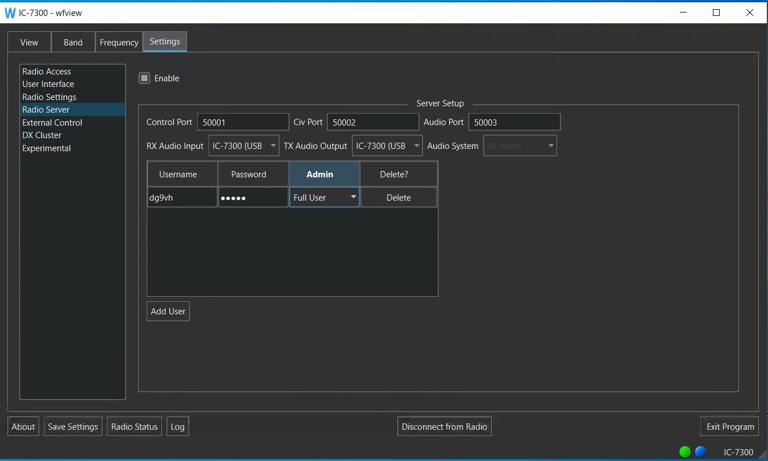This screenshot has height=461, width=768.
Task: Expand the TX Audio Output dropdown
Action: pyautogui.click(x=387, y=146)
